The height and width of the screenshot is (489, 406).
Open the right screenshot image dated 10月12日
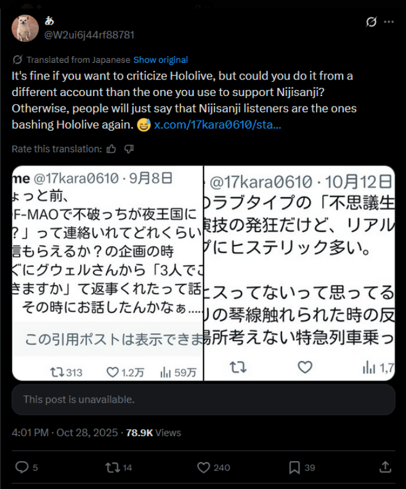299,273
